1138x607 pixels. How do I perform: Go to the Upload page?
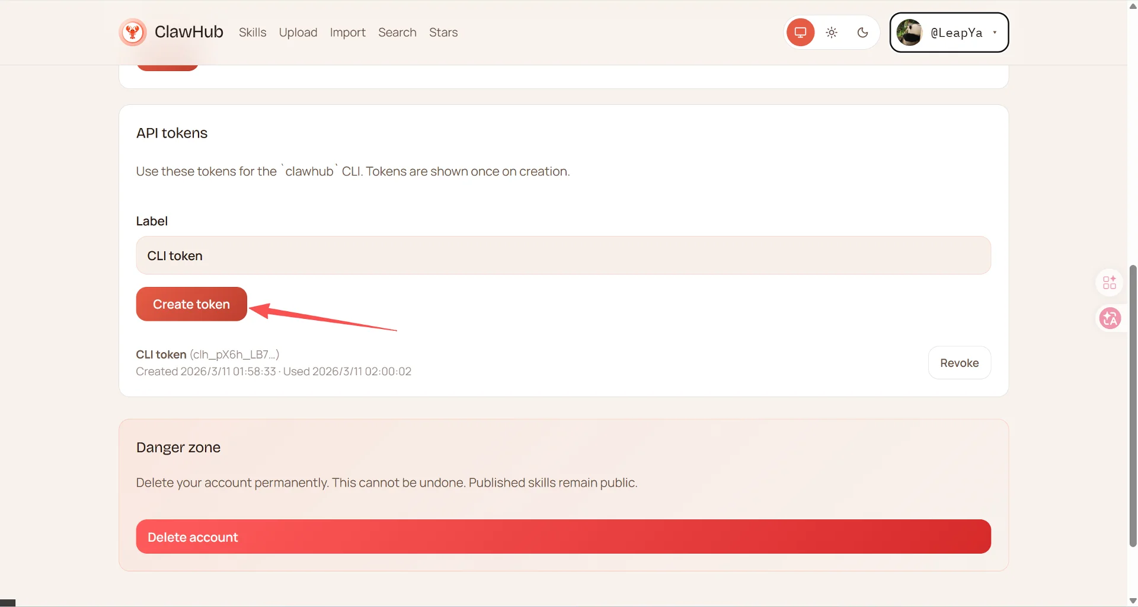pyautogui.click(x=298, y=33)
